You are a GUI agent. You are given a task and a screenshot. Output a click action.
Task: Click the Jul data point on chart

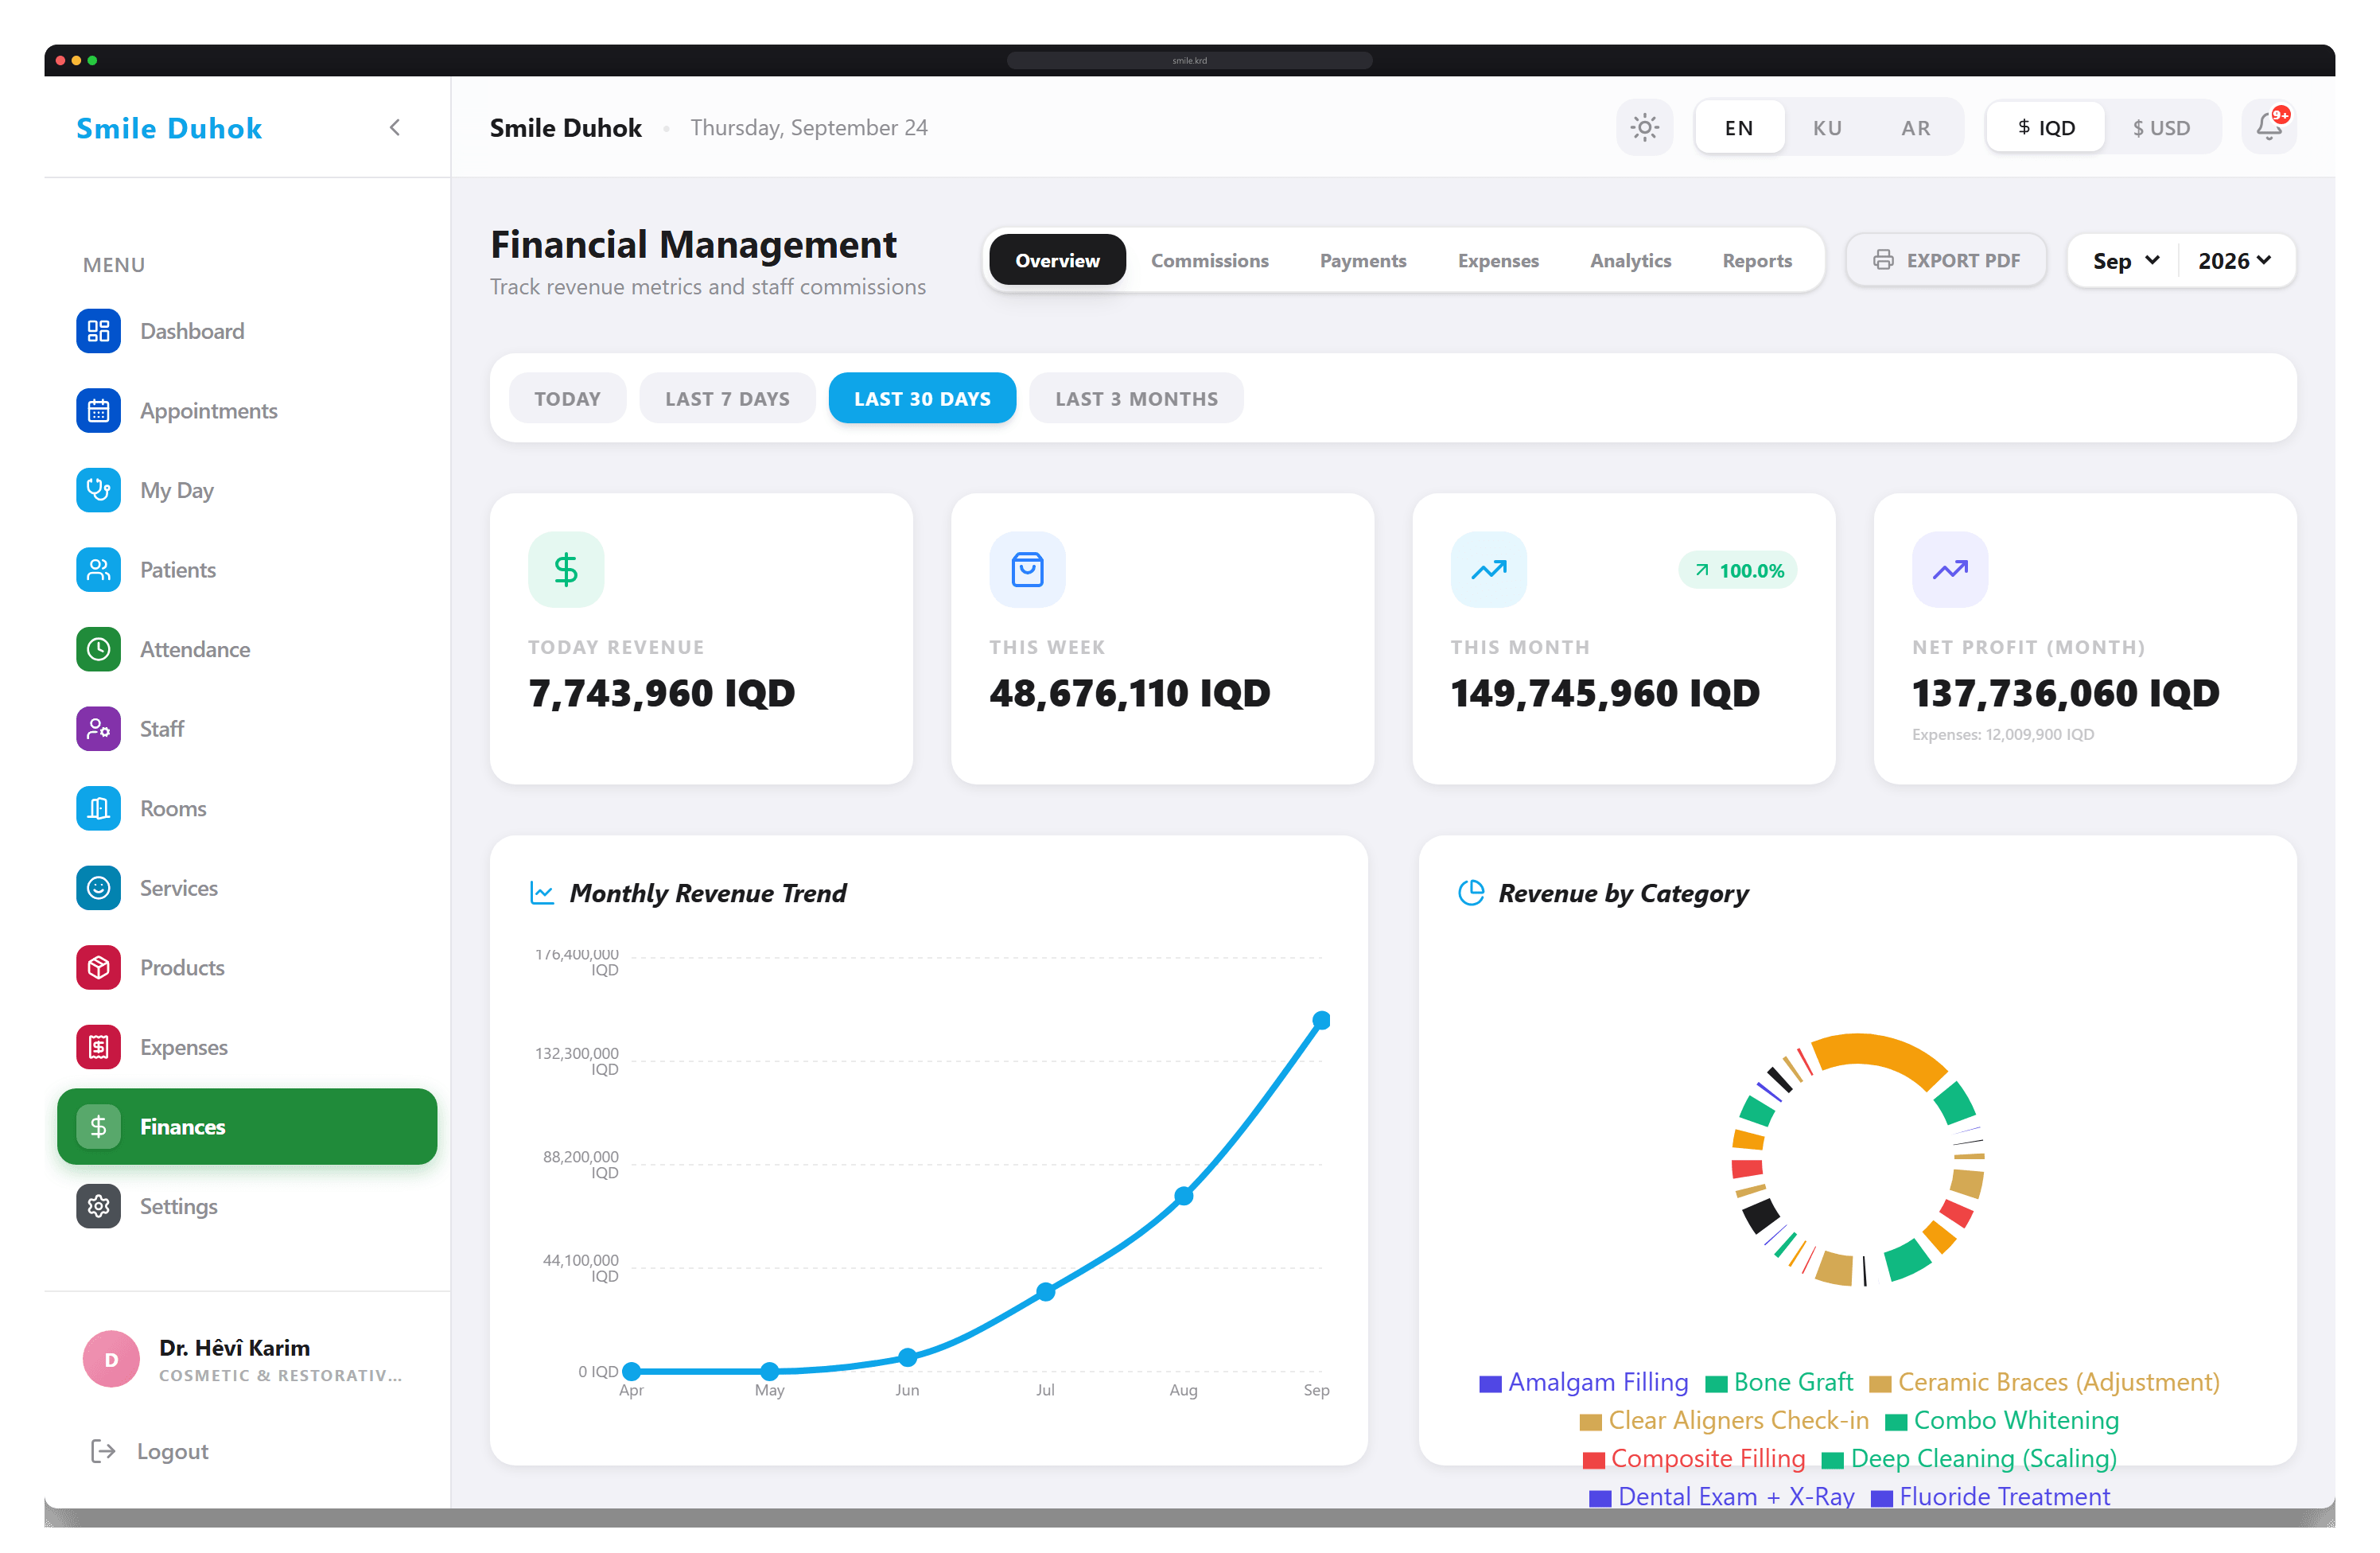coord(1045,1291)
